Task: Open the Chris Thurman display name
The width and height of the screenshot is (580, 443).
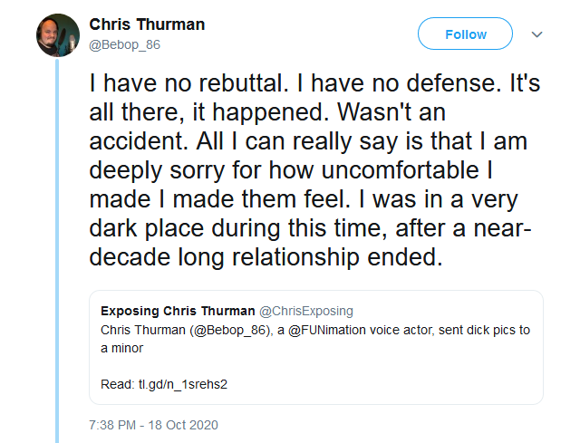Action: (147, 24)
